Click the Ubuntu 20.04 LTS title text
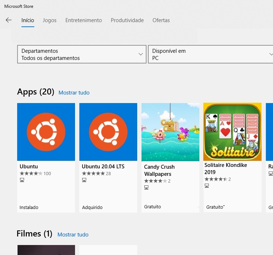Image resolution: width=273 pixels, height=255 pixels. click(x=103, y=167)
